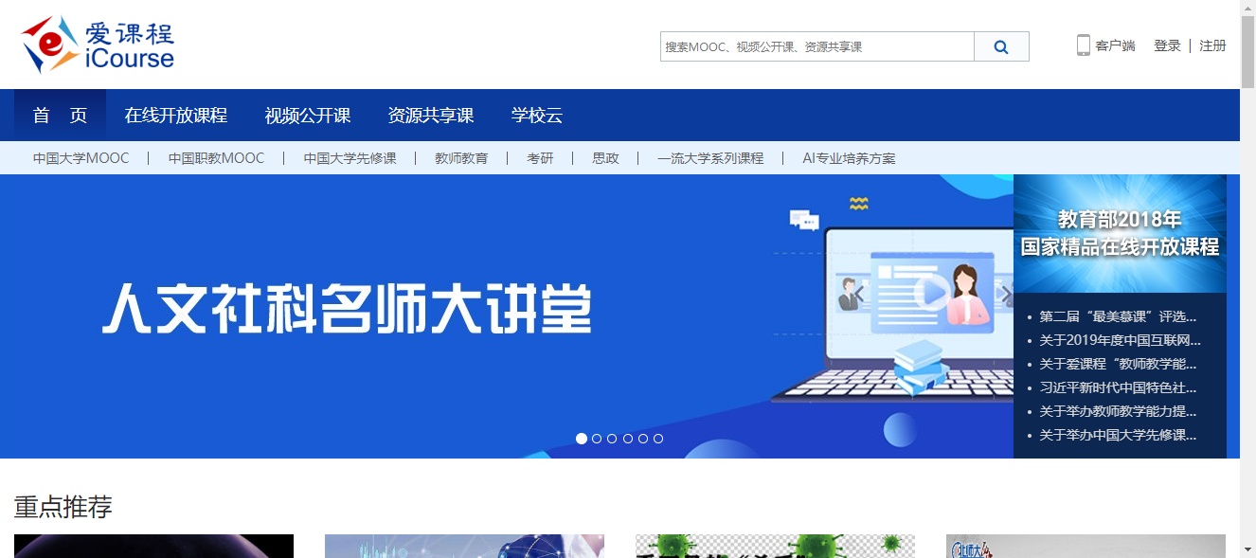Click the search magnifier icon

click(x=1001, y=45)
